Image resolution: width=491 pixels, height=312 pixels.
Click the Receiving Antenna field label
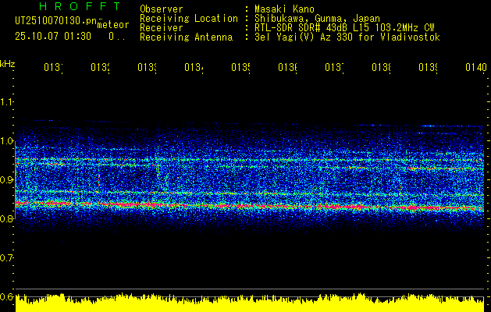point(186,37)
